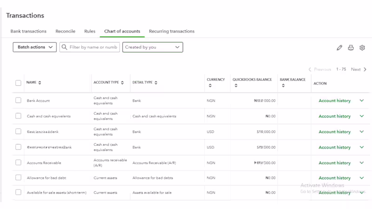
Task: Go to the Next page of accounts
Action: click(359, 69)
